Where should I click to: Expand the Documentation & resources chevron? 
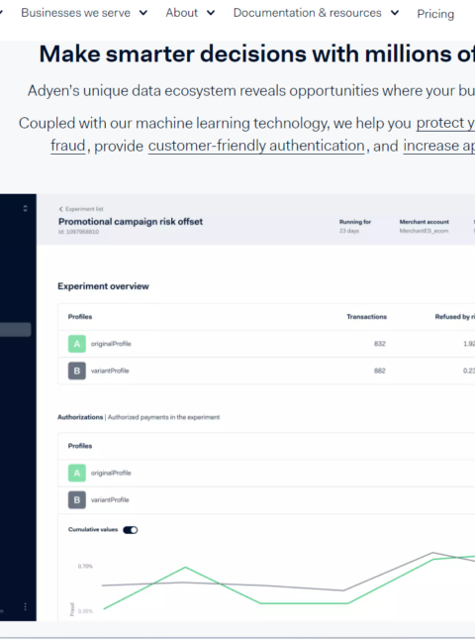pyautogui.click(x=395, y=13)
